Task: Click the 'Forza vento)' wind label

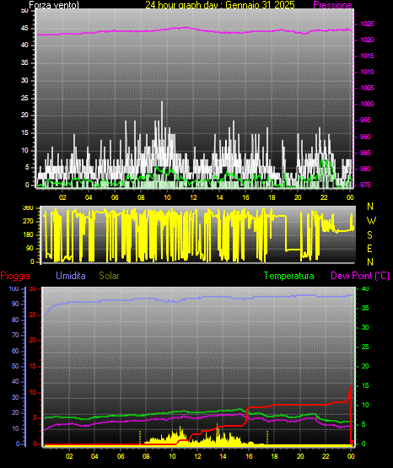Action: point(54,5)
